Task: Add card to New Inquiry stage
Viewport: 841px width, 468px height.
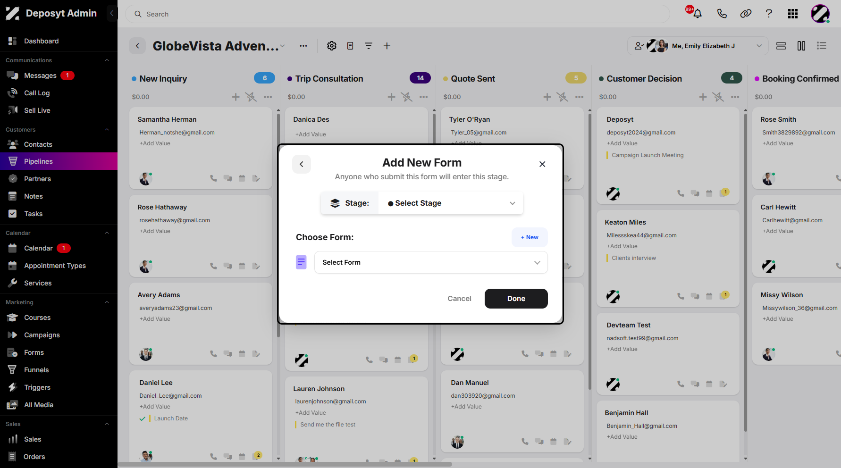Action: [235, 97]
